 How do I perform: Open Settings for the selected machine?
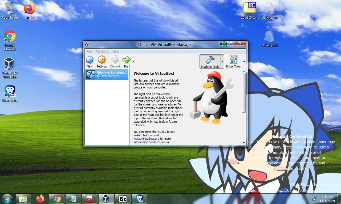coord(102,62)
